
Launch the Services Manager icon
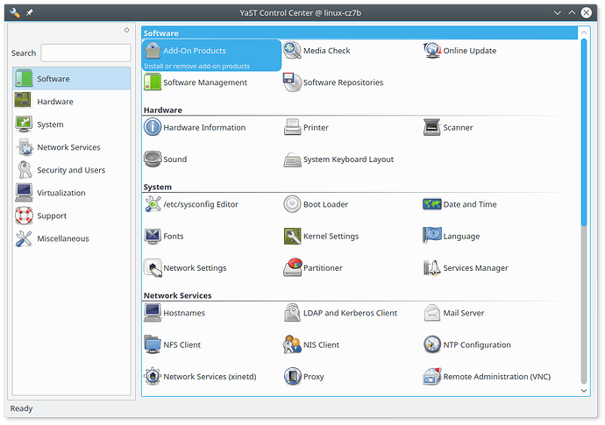(432, 268)
